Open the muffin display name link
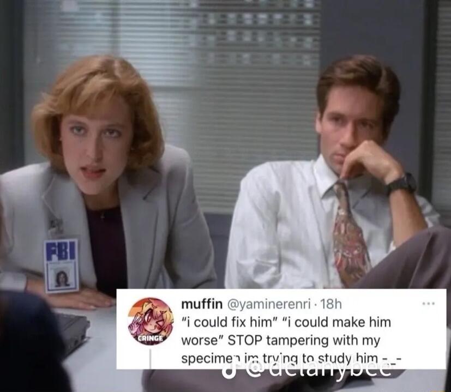The image size is (451, 392). pos(202,304)
